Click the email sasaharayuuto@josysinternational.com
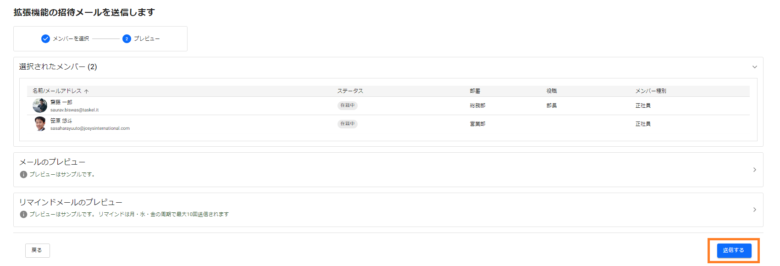The image size is (780, 266). point(90,128)
